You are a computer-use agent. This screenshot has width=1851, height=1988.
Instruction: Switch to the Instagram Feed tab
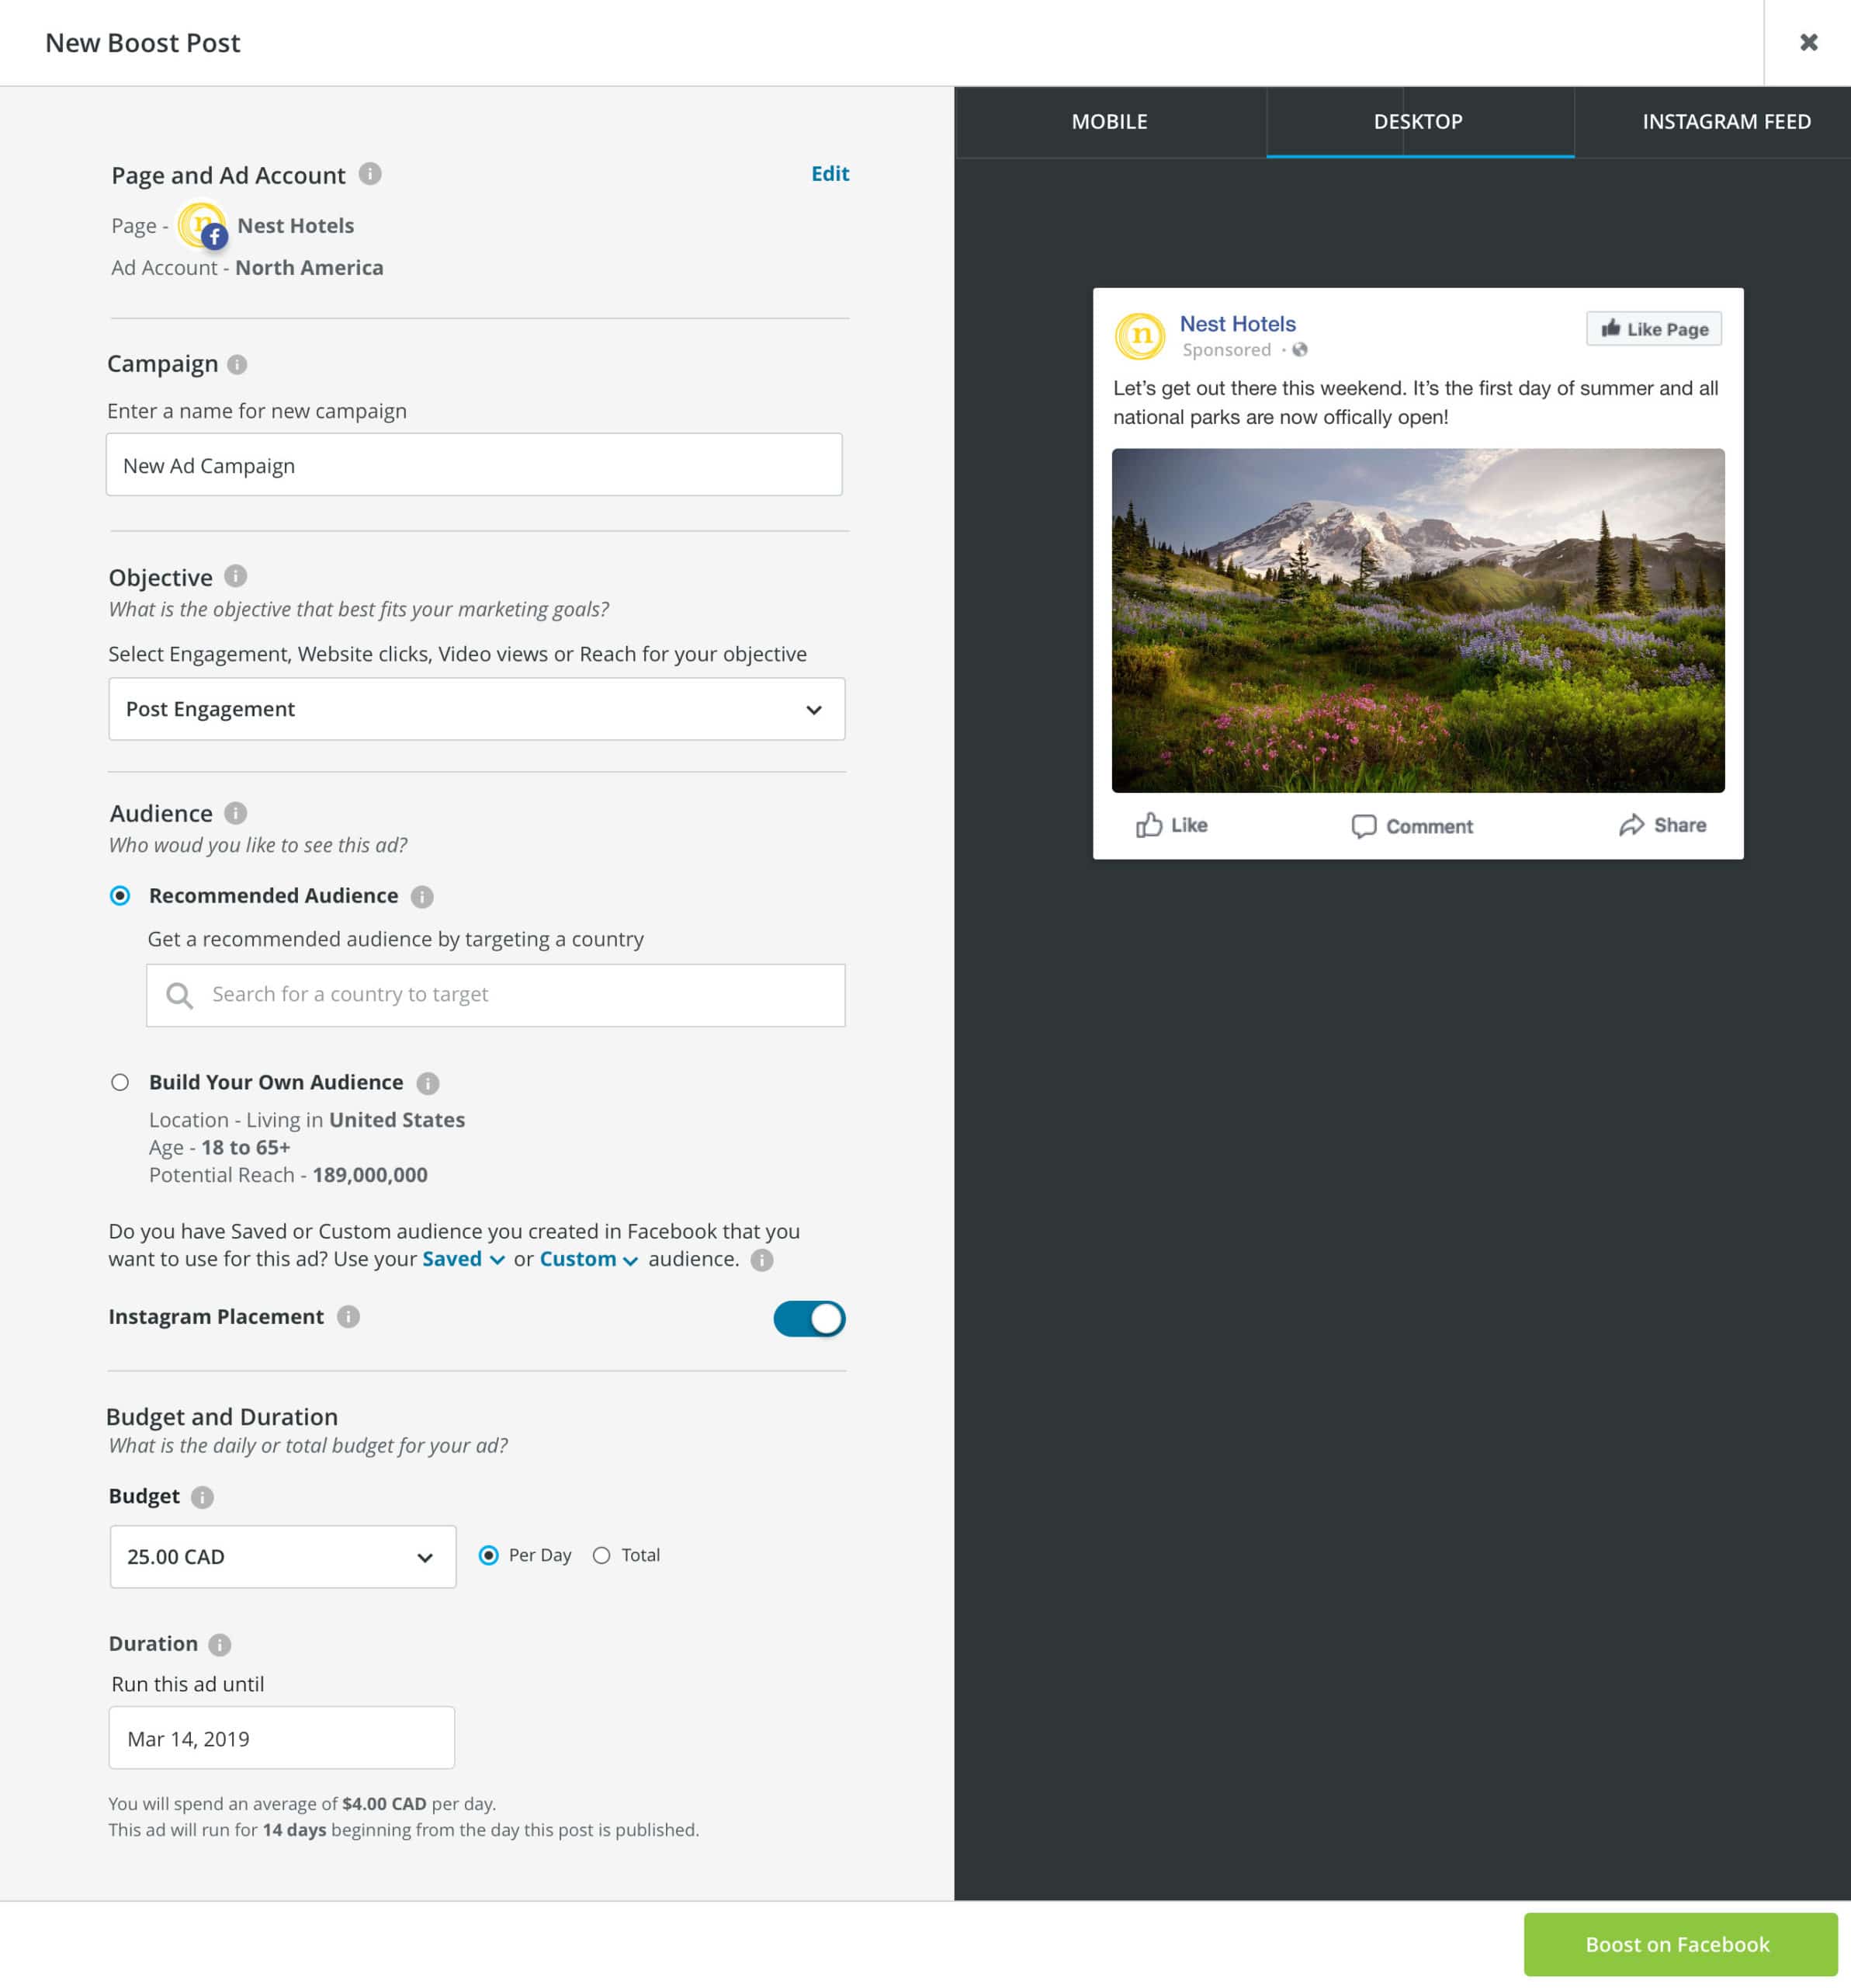[x=1726, y=122]
